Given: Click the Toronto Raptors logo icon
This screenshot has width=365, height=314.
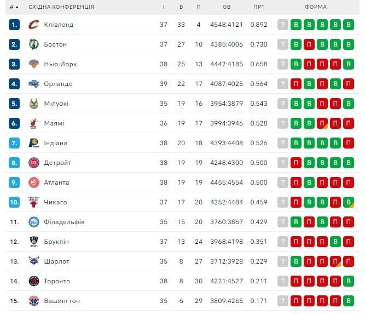Looking at the screenshot, I should click(34, 281).
